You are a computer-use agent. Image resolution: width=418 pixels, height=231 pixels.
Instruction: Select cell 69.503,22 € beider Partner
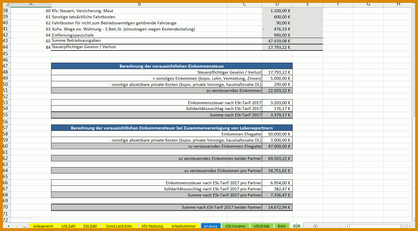[277, 158]
